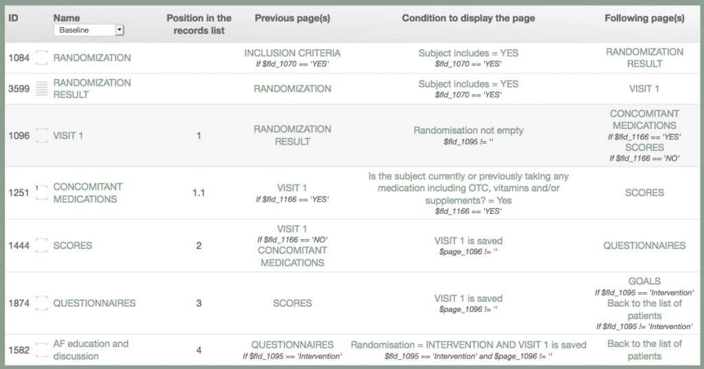704x369 pixels.
Task: Click the page icon beside RANDOMIZATION row 1084
Action: pos(42,58)
